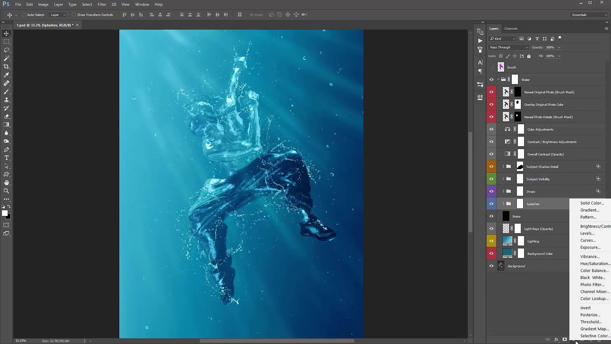This screenshot has width=611, height=344.
Task: Select the Background Color layer thumbnail
Action: pyautogui.click(x=507, y=254)
